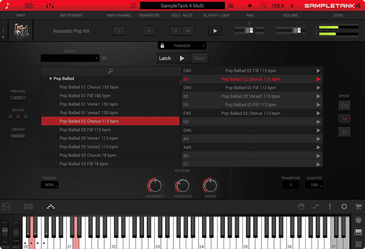Select Pop Ballad 01 Chorus 150 bpm
Image resolution: width=365 pixels, height=249 pixels.
(111, 87)
